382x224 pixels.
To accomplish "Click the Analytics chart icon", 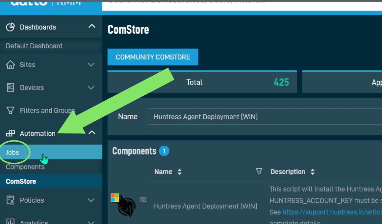I will click(x=10, y=221).
